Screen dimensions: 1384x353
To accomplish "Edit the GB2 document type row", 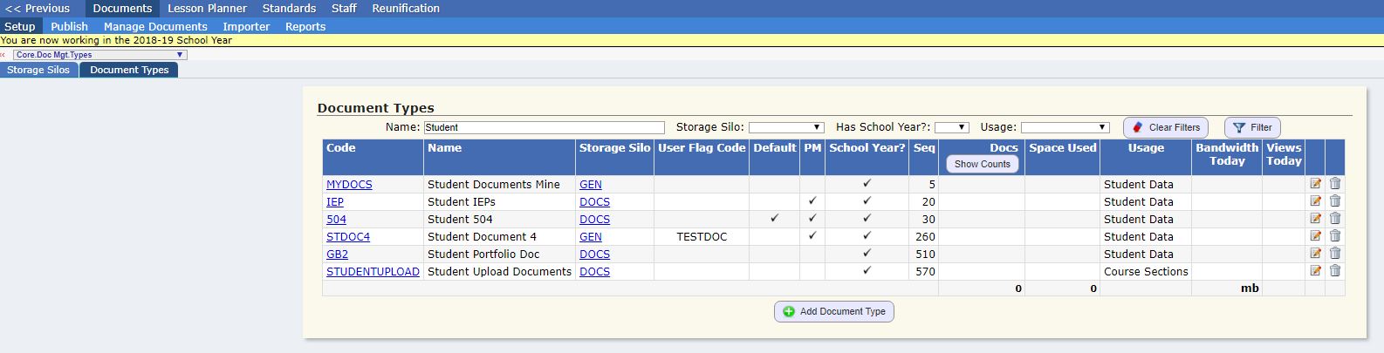I will click(x=1315, y=254).
